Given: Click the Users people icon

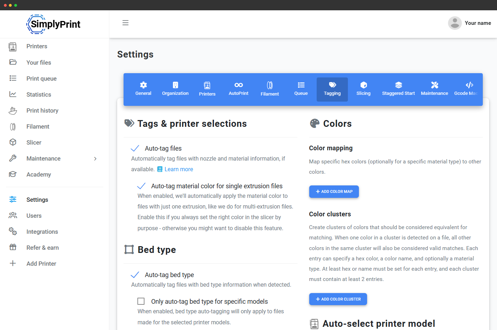Looking at the screenshot, I should click(x=13, y=215).
